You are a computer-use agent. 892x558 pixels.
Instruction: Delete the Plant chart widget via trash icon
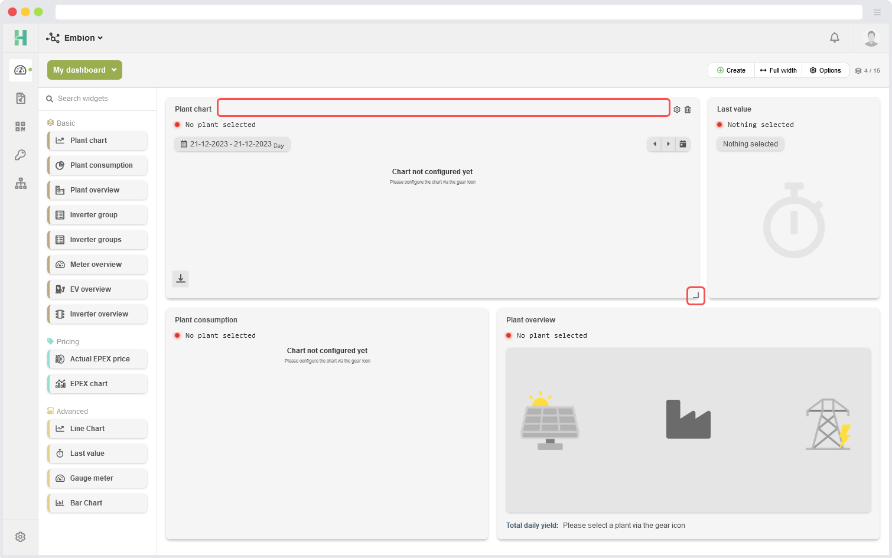click(688, 110)
